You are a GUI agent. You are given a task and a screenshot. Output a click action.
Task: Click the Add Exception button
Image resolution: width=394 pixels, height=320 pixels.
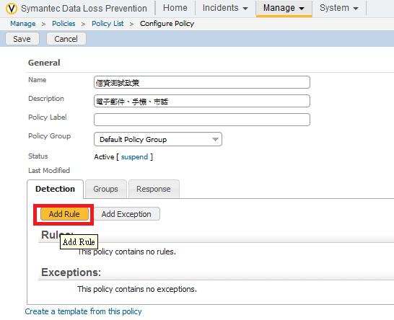(x=126, y=214)
